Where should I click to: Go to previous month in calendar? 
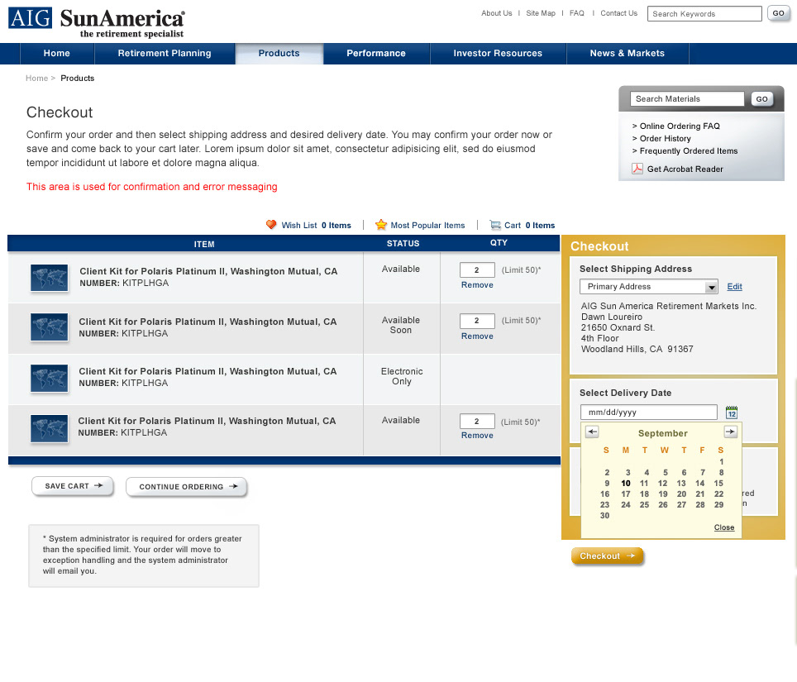(592, 432)
